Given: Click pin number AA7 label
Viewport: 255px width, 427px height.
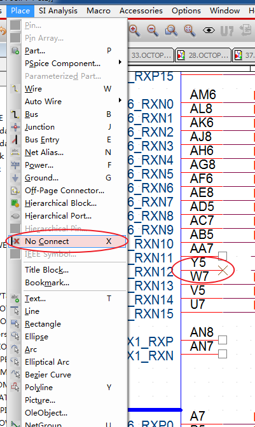Looking at the screenshot, I should point(202,248).
